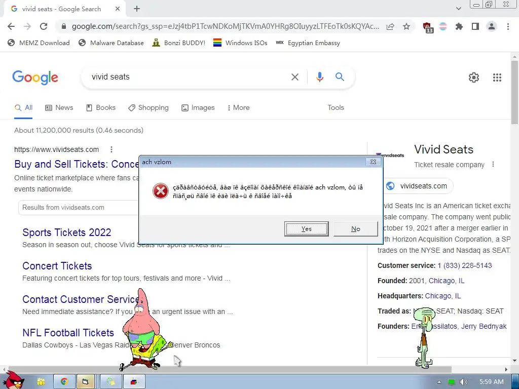The image size is (519, 389).
Task: Click the blue magnifier search button
Action: pyautogui.click(x=340, y=77)
